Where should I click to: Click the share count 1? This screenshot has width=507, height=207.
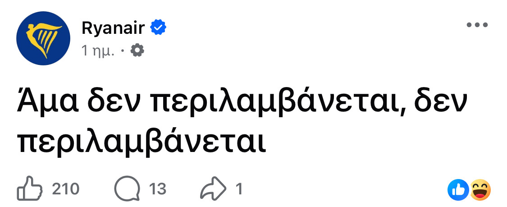click(x=239, y=189)
